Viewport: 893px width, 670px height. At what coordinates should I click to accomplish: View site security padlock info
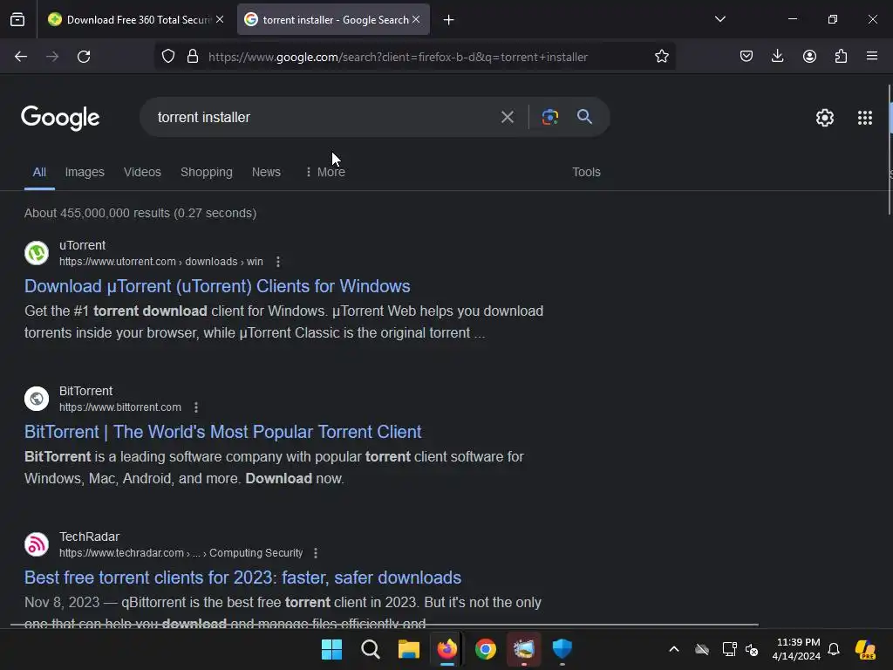[x=193, y=57]
